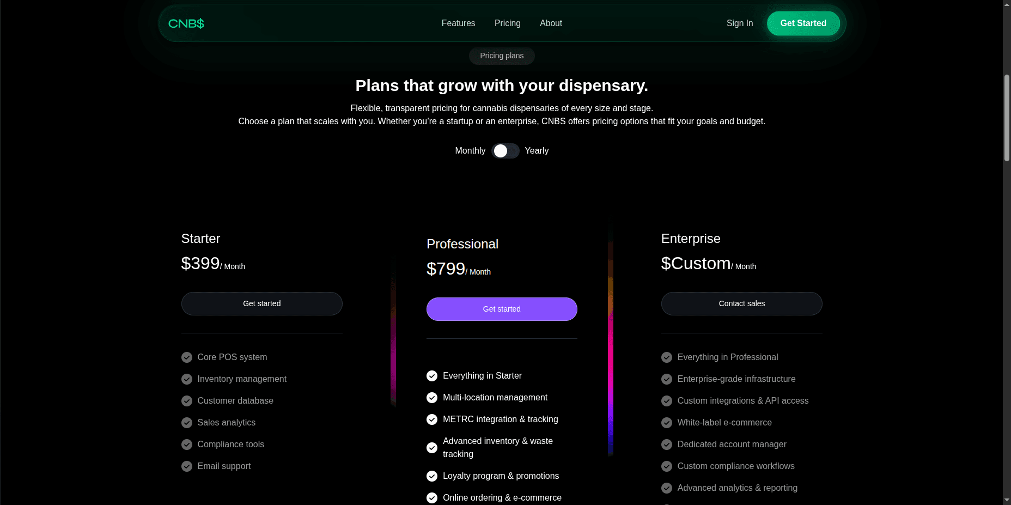The width and height of the screenshot is (1011, 505).
Task: Open the Pricing nav link
Action: coord(508,23)
